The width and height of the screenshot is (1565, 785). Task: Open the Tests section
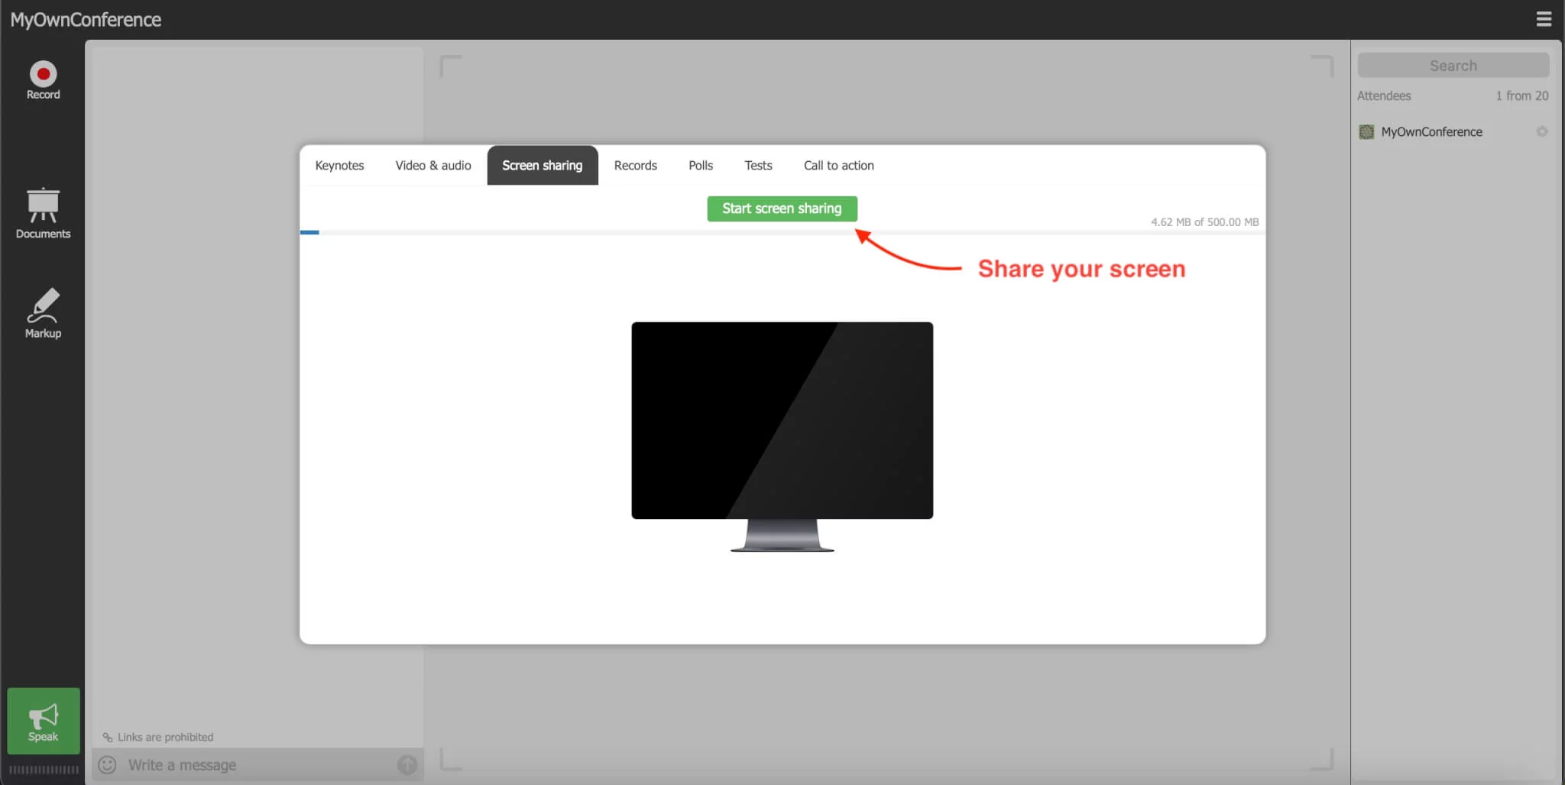(758, 165)
